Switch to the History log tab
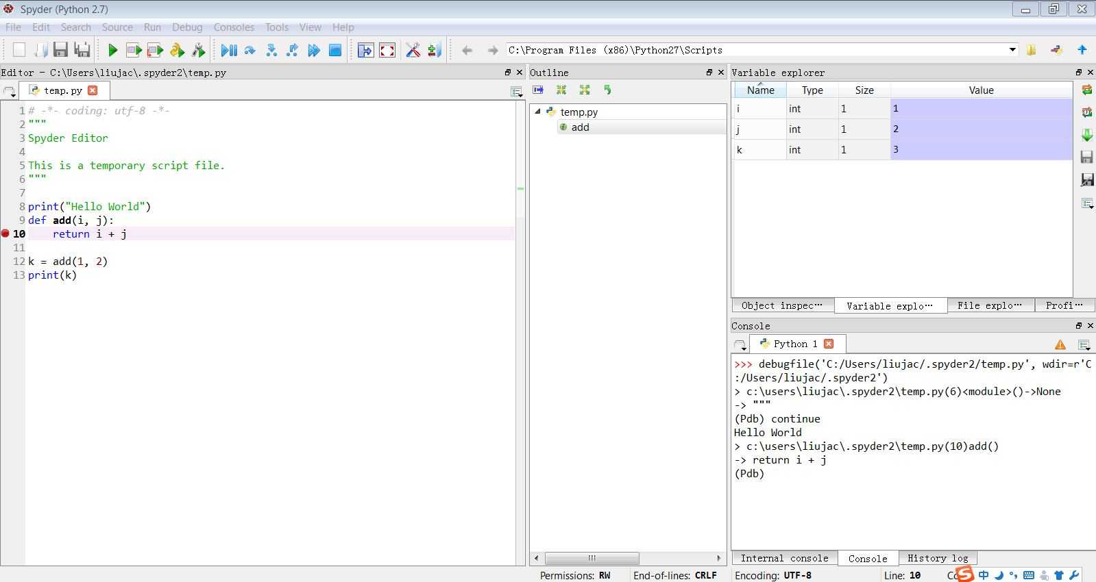The image size is (1096, 582). [938, 558]
